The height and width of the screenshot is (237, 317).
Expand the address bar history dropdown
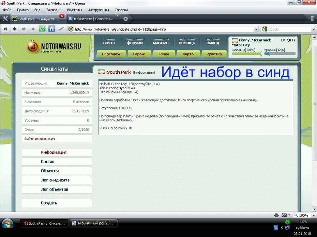pyautogui.click(x=255, y=29)
